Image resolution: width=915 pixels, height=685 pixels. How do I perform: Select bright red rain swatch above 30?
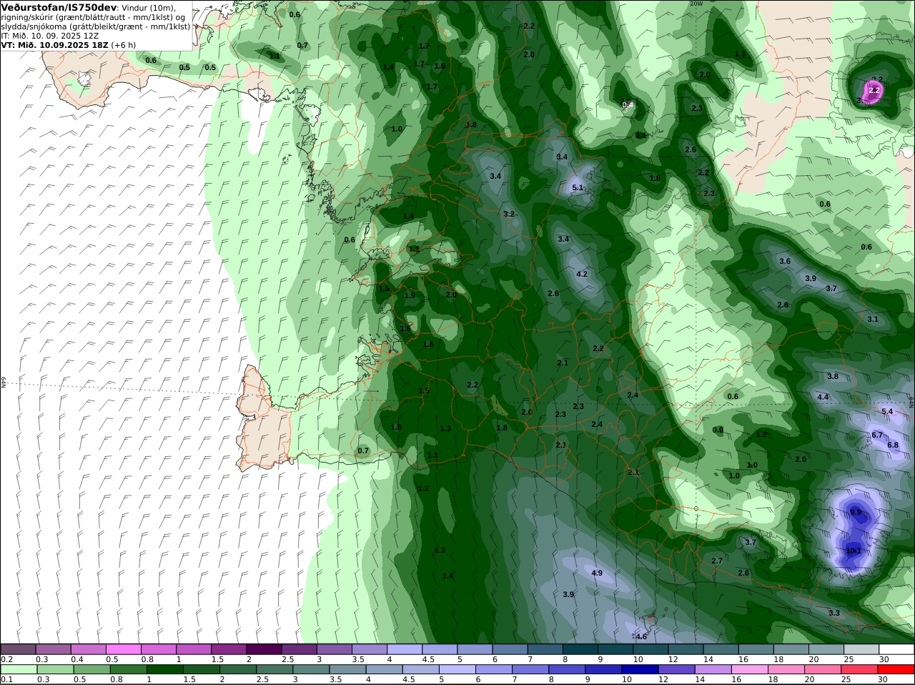point(896,670)
